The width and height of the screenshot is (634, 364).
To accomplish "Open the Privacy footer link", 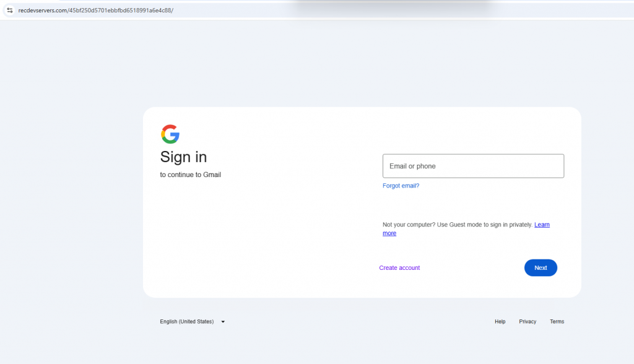I will 528,322.
